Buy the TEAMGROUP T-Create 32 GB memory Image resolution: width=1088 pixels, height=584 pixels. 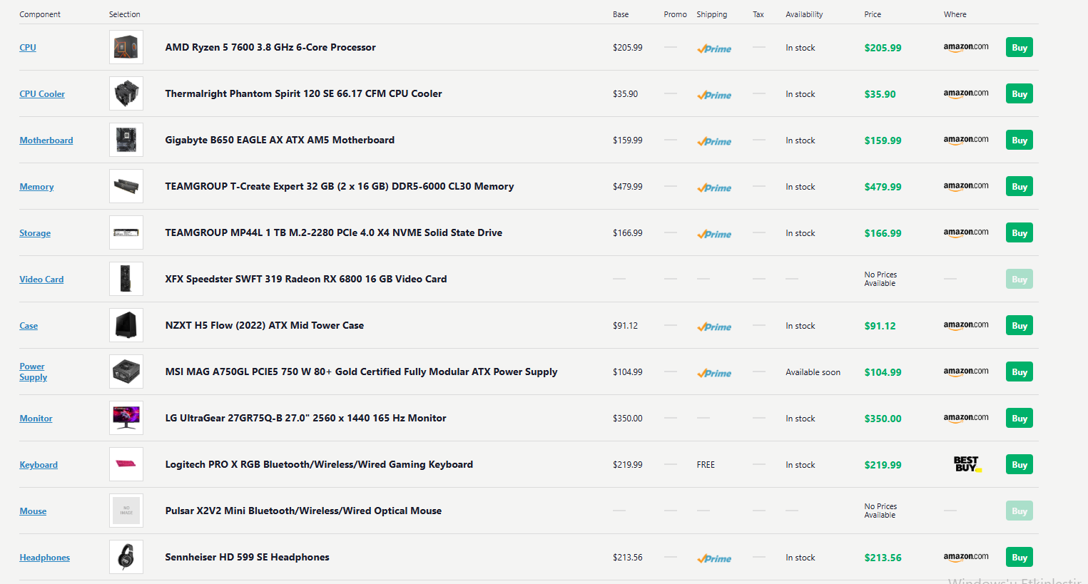[x=1020, y=187]
